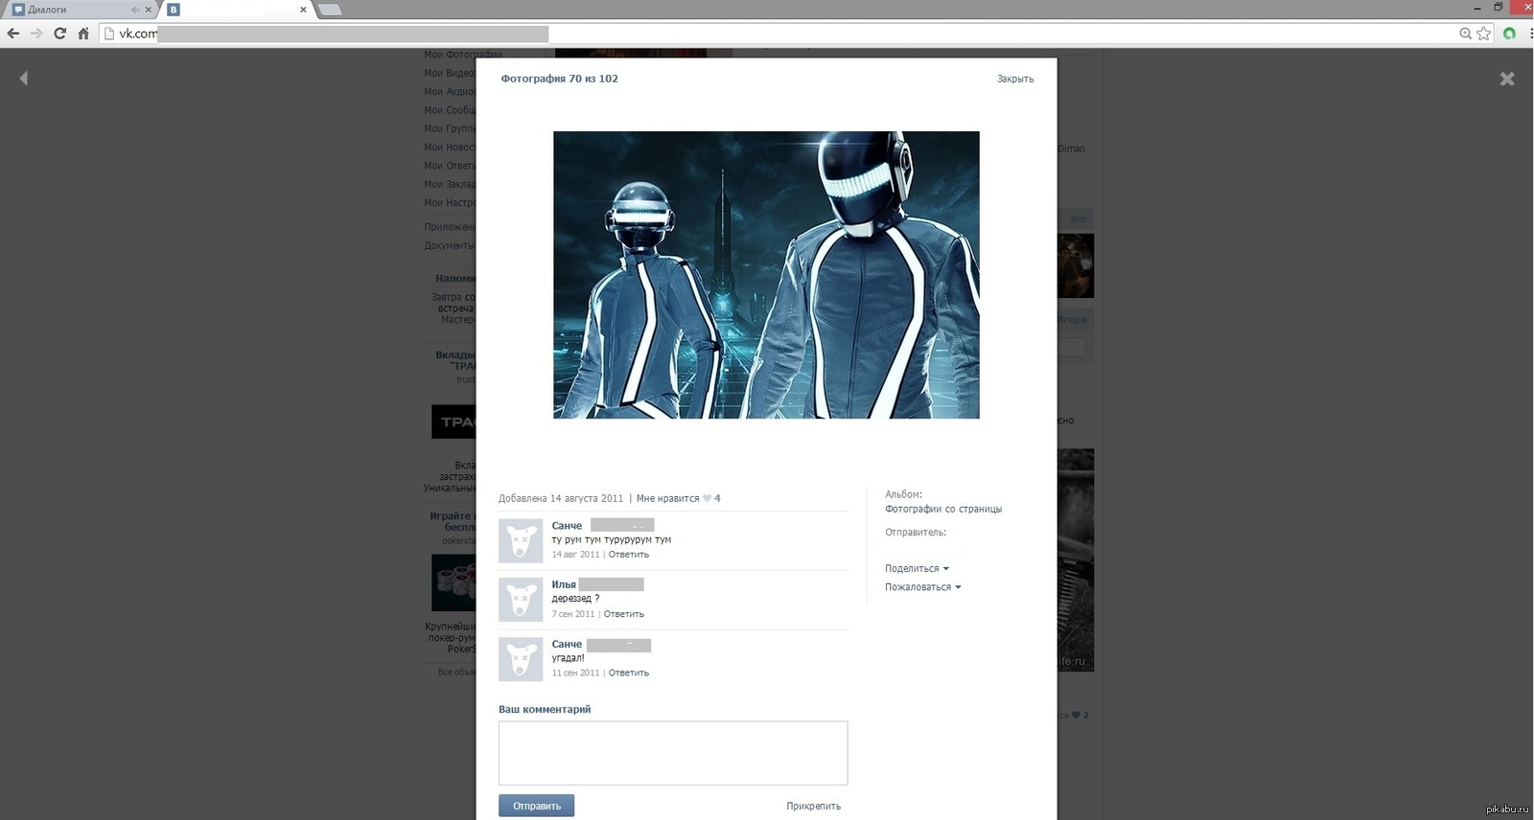Screen dimensions: 1534x820
Task: Click the green extension icon in toolbar
Action: tap(1510, 34)
